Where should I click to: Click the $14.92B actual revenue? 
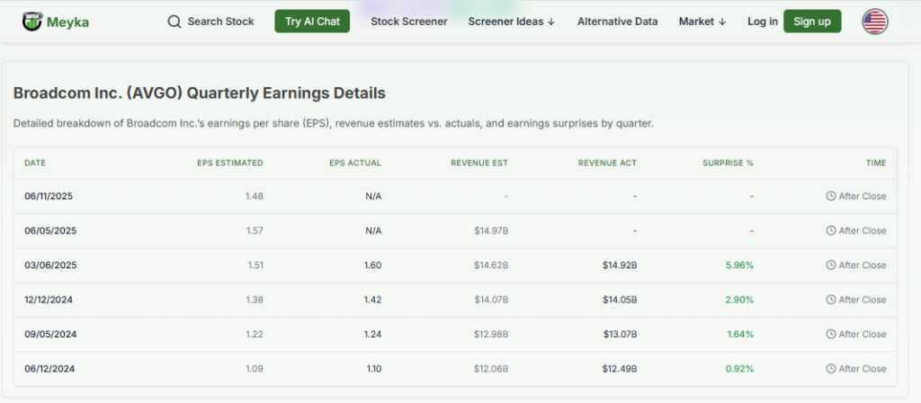click(620, 266)
